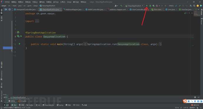Image resolution: width=203 pixels, height=109 pixels.
Task: Commit changes with the green checkmark icon
Action: (x=179, y=6)
